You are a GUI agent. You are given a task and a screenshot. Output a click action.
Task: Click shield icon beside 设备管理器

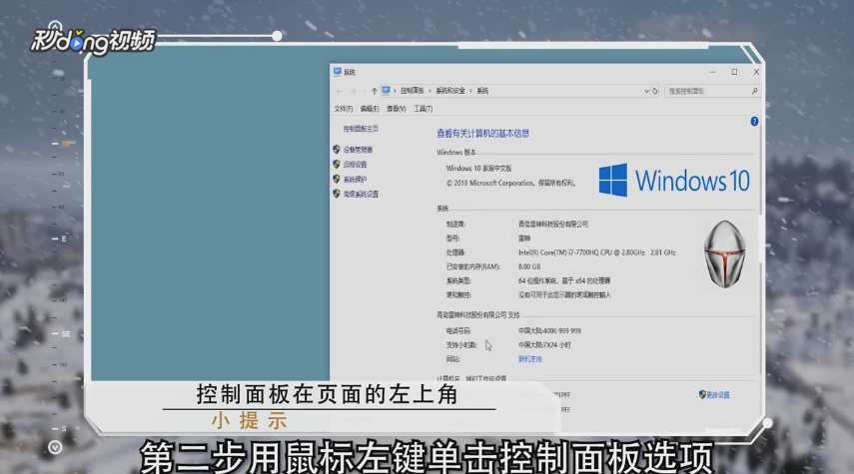click(x=337, y=149)
